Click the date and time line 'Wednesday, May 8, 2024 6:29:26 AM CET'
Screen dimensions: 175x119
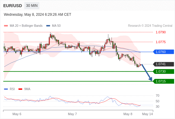37,15
